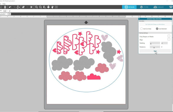The image size is (173, 112).
Task: Enable the Align checkbox
Action: pyautogui.click(x=169, y=39)
